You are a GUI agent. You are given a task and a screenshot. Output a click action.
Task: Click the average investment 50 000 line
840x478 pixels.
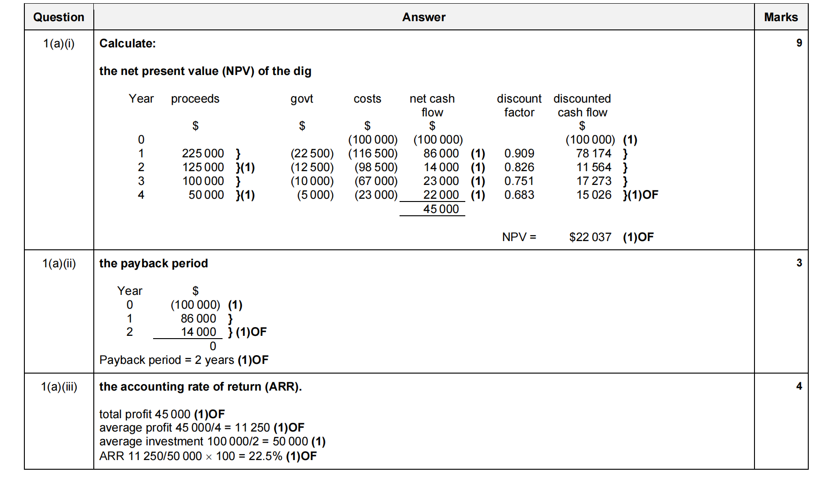(212, 442)
